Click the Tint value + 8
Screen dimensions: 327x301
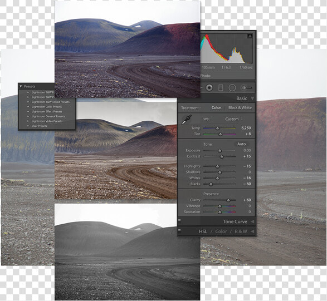tap(248, 134)
